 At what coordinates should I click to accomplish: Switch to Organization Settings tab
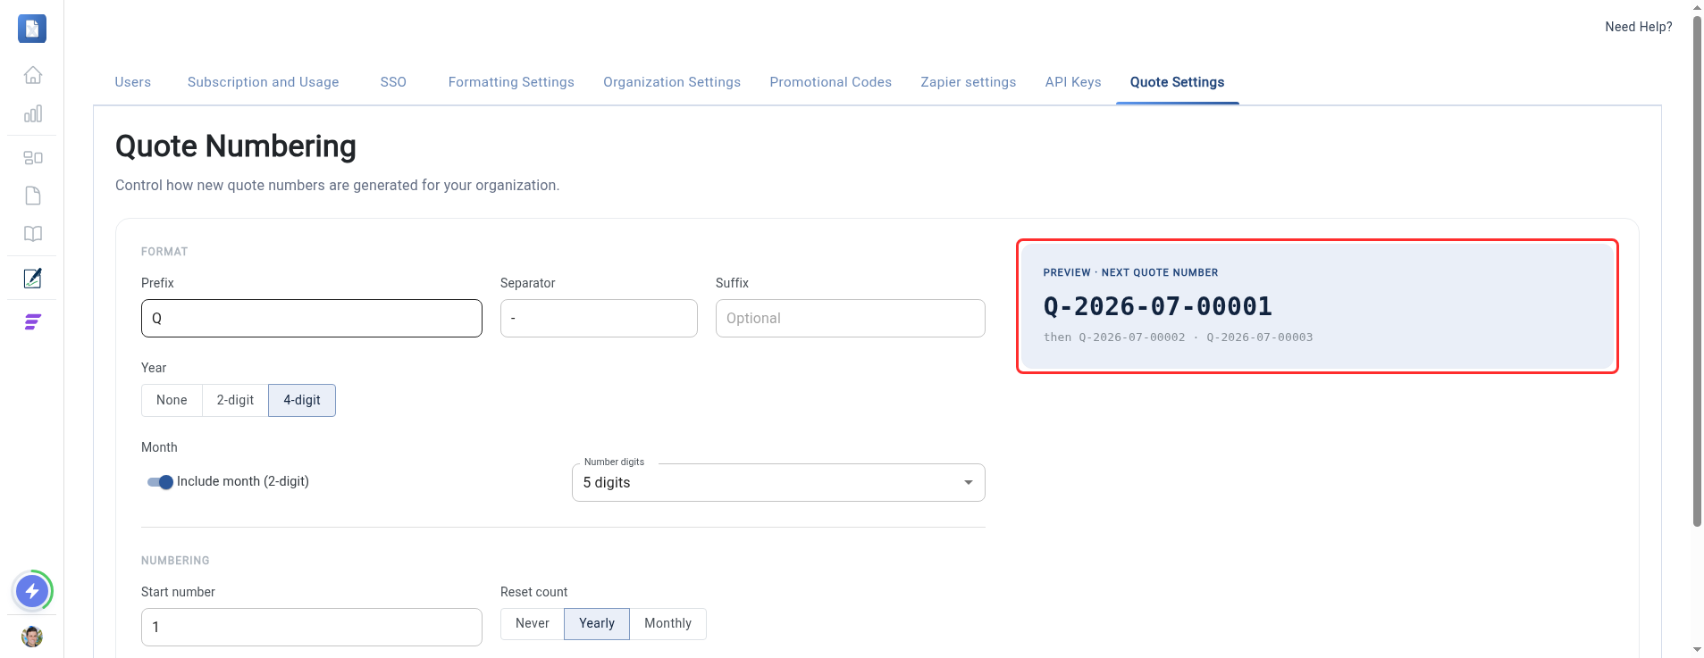coord(672,82)
